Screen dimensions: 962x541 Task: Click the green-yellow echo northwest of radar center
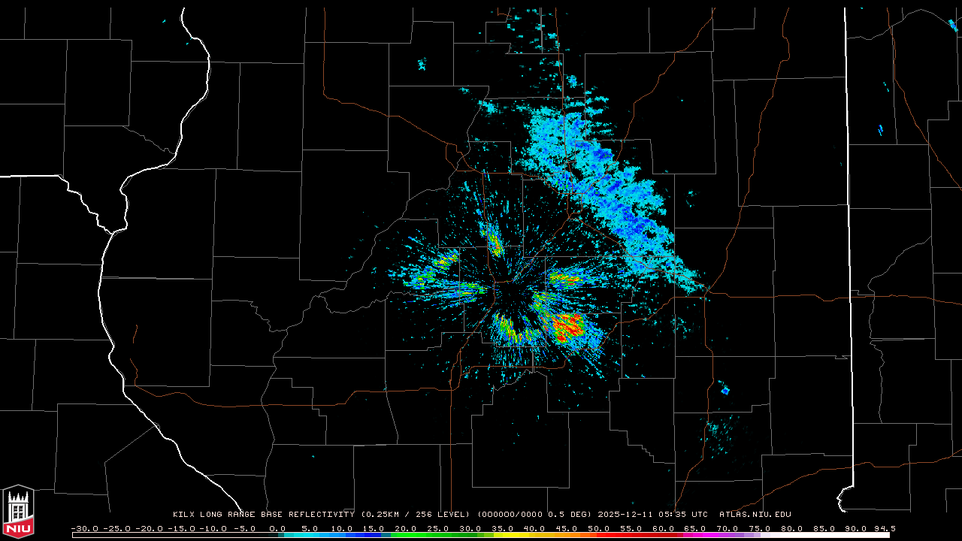tap(495, 242)
